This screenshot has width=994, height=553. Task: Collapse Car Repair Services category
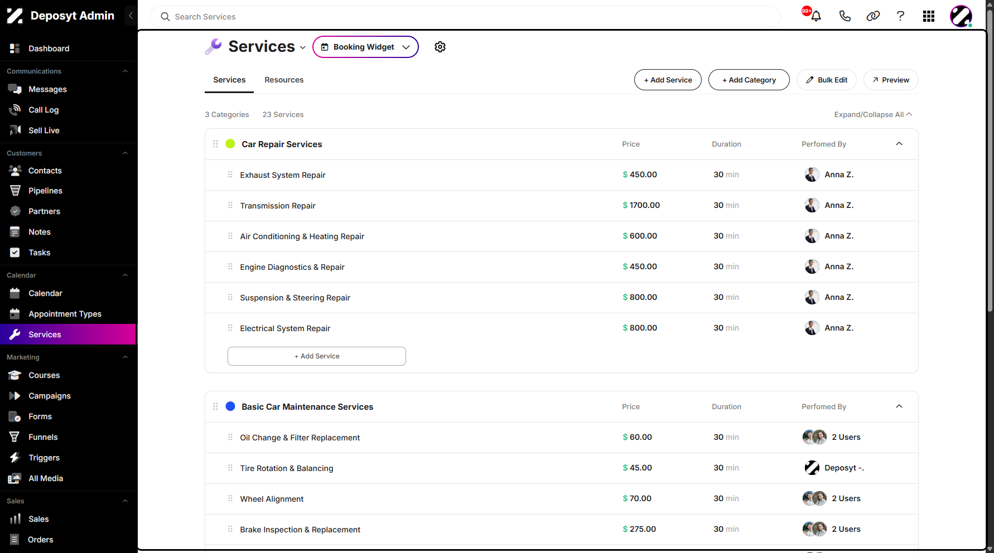[899, 144]
